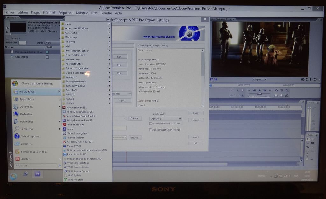This screenshot has width=326, height=199.
Task: Select the Rolling Edit tool
Action: [x=313, y=143]
